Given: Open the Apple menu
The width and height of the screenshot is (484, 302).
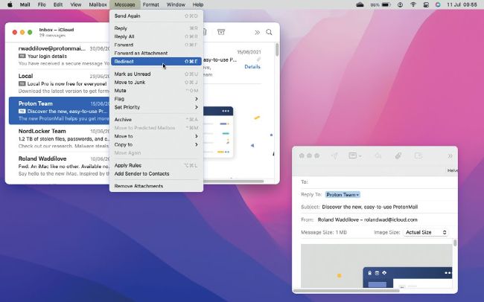Looking at the screenshot, I should (10, 4).
